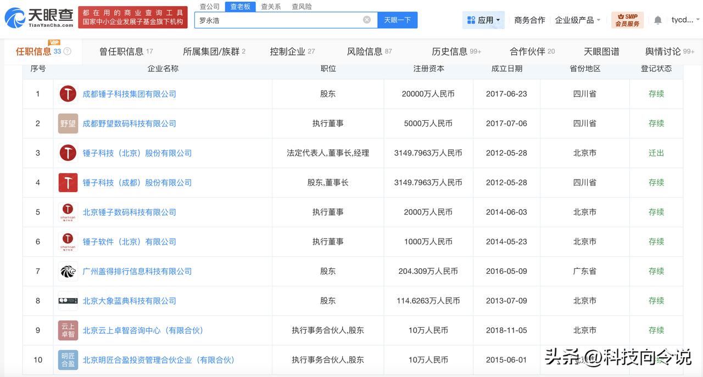Click the 省份地区 column header

(585, 69)
